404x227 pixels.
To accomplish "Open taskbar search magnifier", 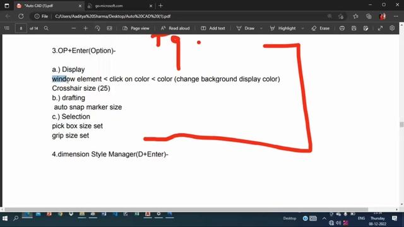I will pos(16,218).
